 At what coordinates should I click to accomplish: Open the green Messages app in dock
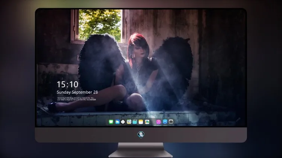click(x=111, y=122)
